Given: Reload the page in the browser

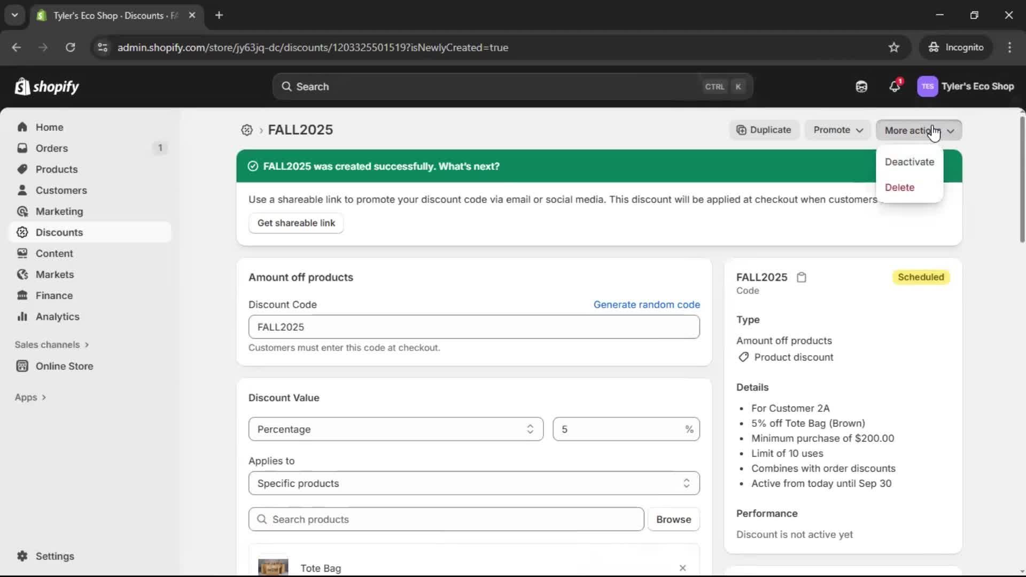Looking at the screenshot, I should 70,48.
